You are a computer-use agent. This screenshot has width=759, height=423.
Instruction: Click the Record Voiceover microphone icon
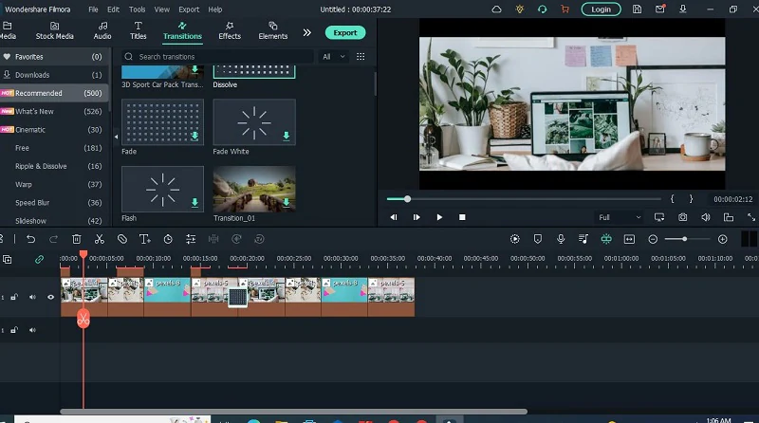(561, 239)
